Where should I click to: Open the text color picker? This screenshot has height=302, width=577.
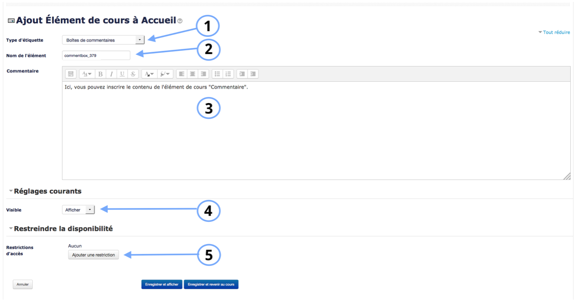[x=149, y=74]
